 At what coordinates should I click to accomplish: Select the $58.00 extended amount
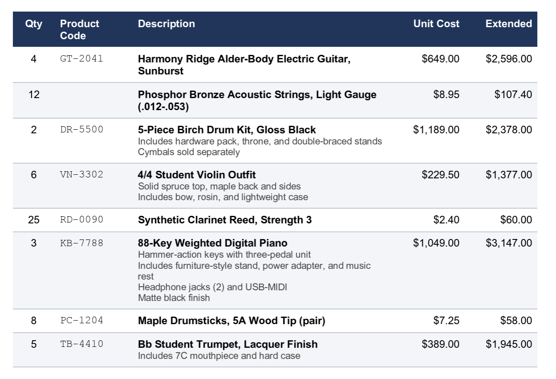pos(516,321)
